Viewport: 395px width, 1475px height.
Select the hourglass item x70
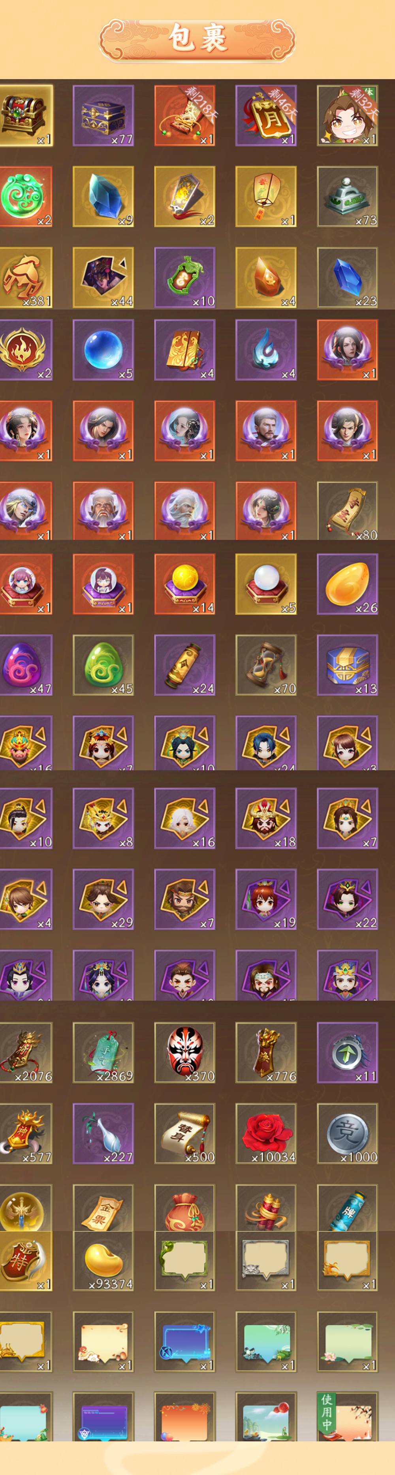(266, 665)
